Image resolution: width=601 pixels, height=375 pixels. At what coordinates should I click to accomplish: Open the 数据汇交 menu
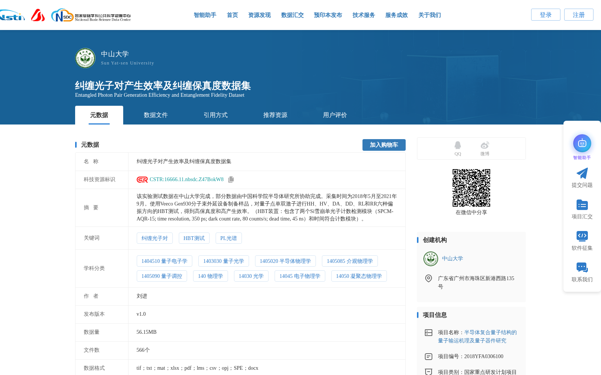point(292,15)
